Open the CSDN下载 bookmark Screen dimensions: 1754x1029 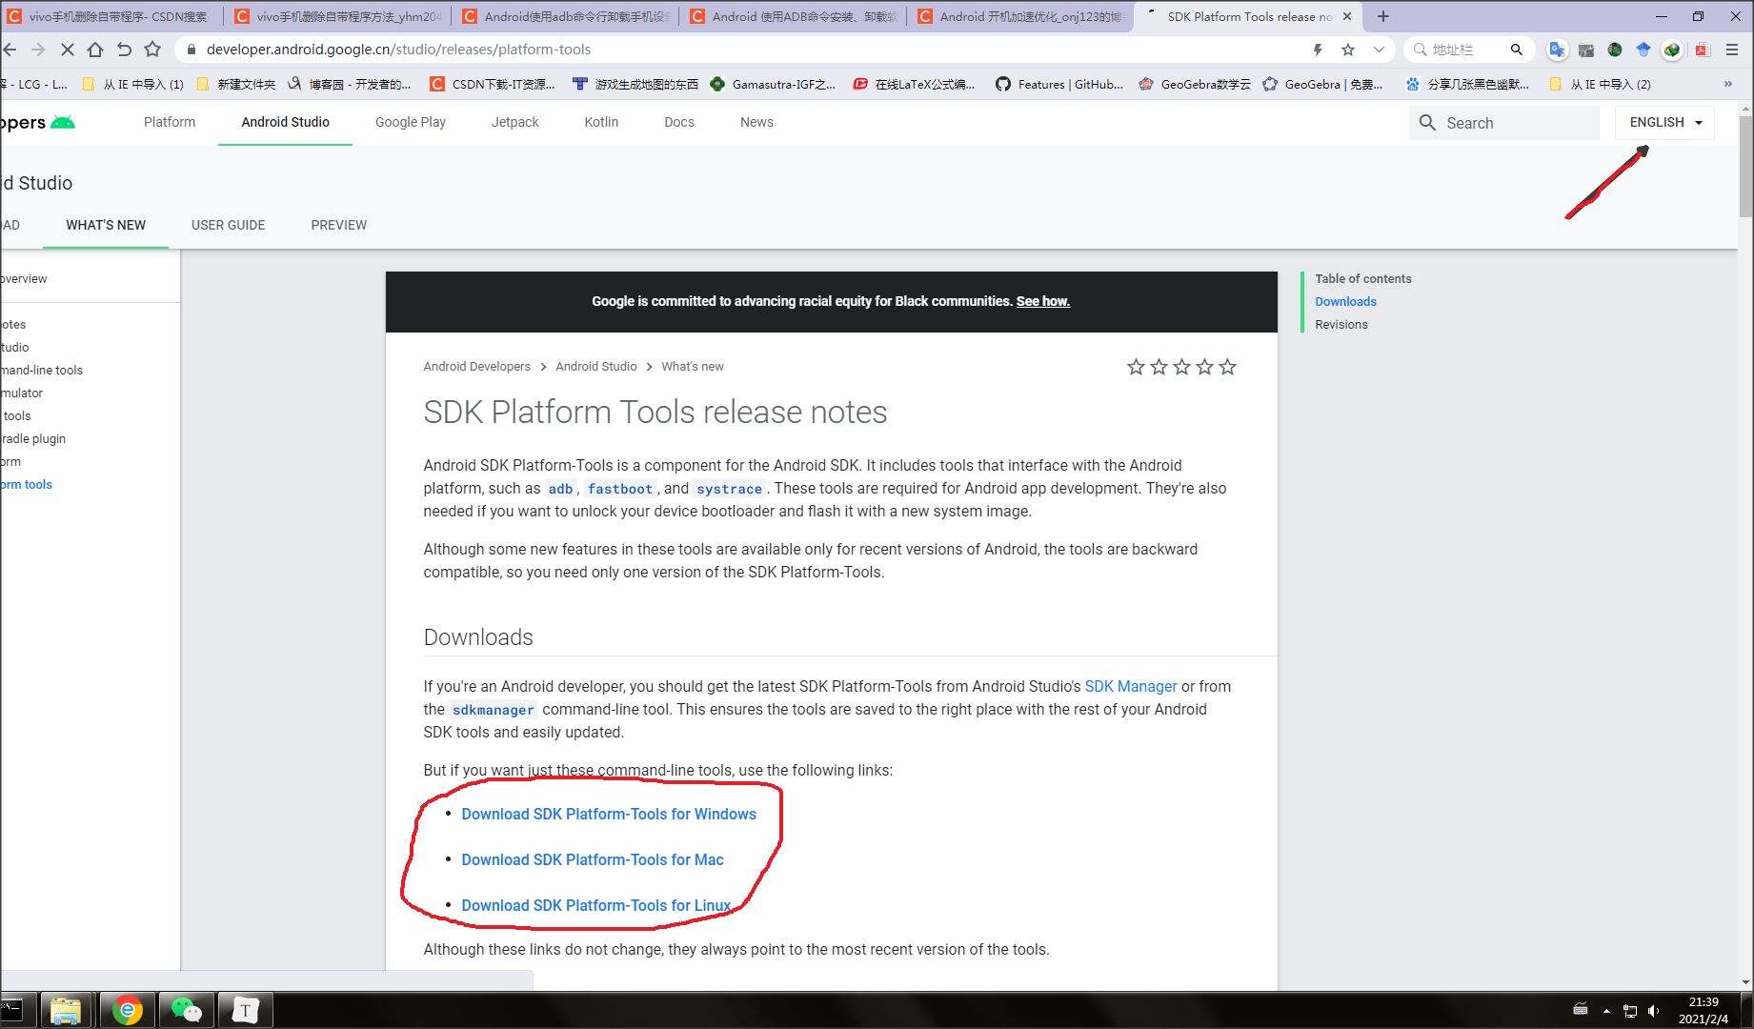493,84
